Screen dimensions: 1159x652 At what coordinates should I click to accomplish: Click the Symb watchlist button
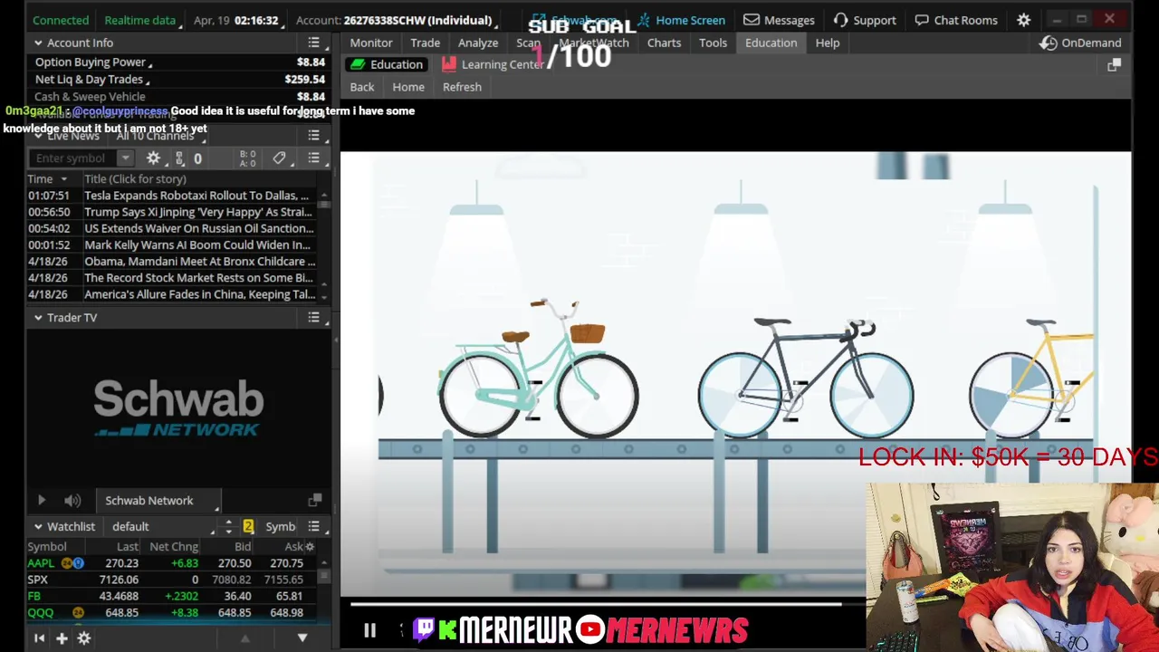click(x=280, y=526)
